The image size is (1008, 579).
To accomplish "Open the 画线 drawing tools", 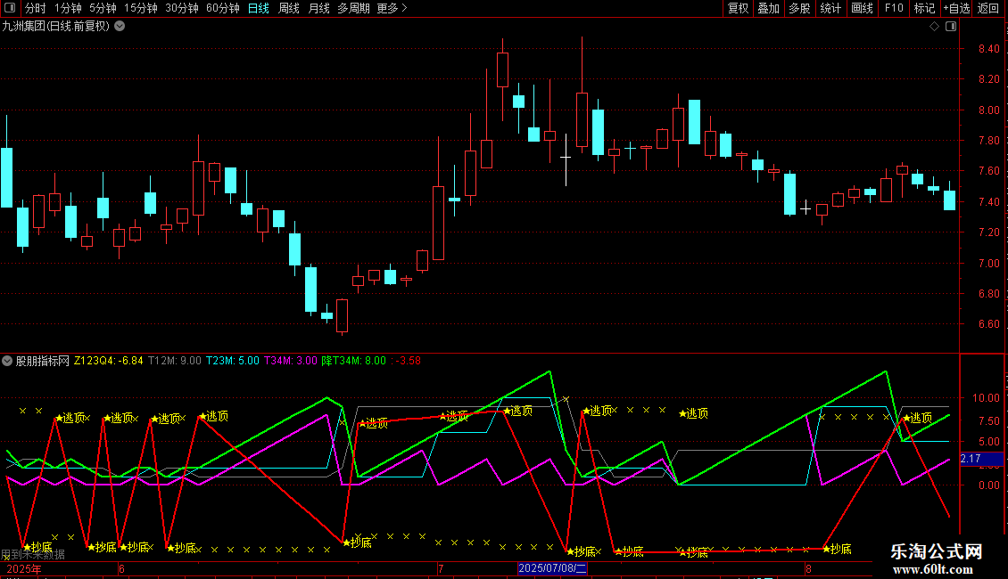I will (x=862, y=8).
